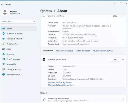Open Privacy & security settings
128x103 pixels.
coord(19,69)
